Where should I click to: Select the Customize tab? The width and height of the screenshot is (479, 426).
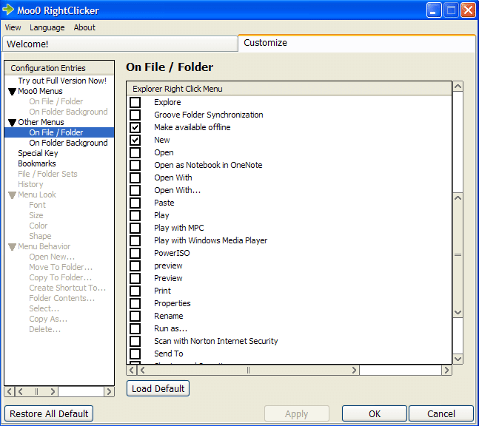tap(357, 43)
